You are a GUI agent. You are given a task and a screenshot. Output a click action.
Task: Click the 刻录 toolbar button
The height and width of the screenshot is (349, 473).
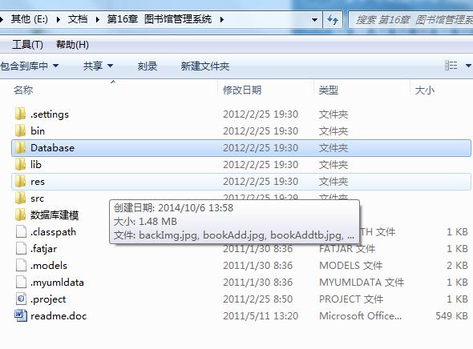point(148,66)
